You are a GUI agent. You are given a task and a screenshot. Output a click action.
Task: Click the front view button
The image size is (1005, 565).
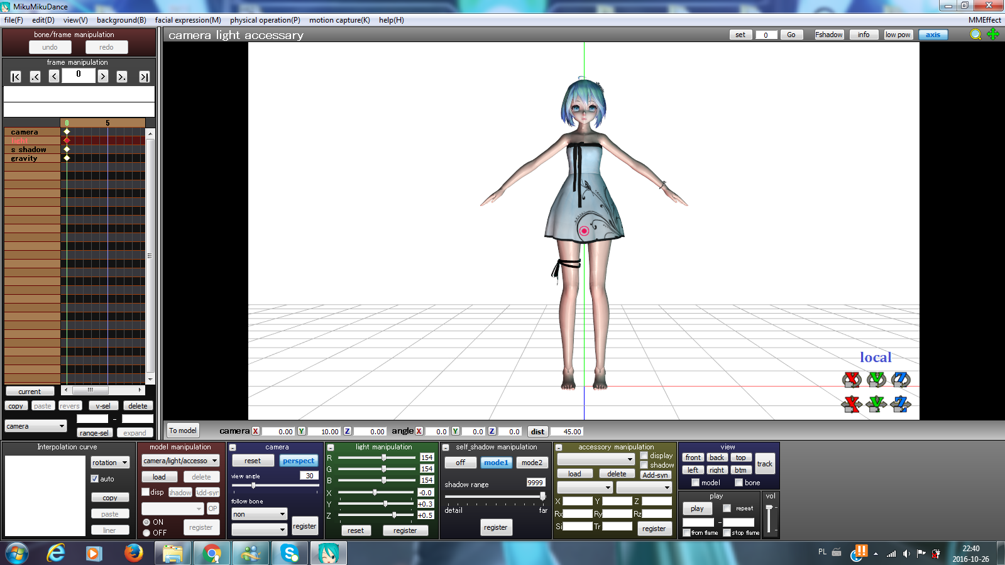click(693, 458)
